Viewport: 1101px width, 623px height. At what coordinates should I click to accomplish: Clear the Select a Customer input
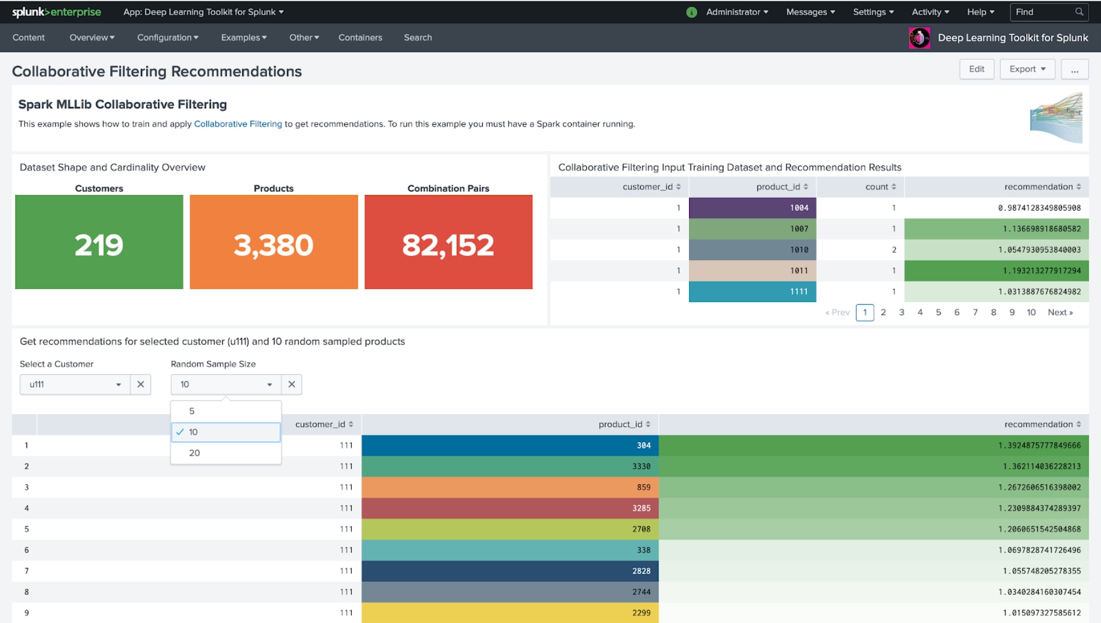(140, 385)
